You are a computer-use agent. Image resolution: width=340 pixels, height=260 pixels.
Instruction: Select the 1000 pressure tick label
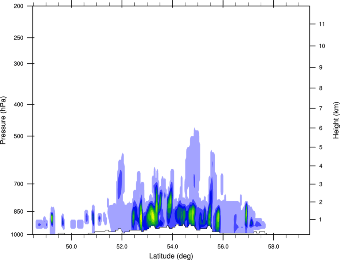17,234
